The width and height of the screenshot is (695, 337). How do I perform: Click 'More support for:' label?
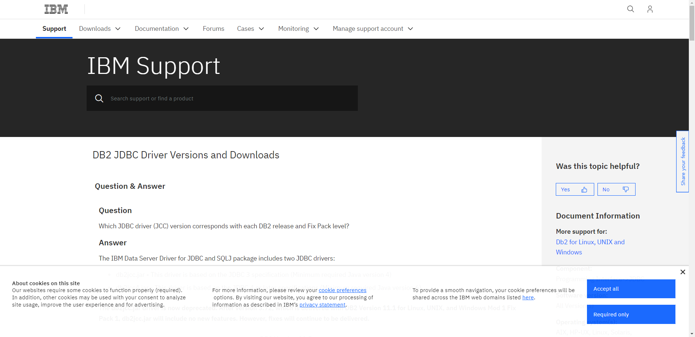[582, 232]
